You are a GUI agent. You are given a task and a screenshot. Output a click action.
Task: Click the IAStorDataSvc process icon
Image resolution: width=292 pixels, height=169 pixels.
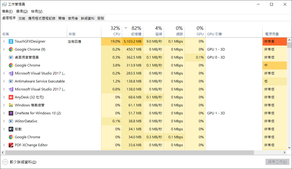coord(11,121)
